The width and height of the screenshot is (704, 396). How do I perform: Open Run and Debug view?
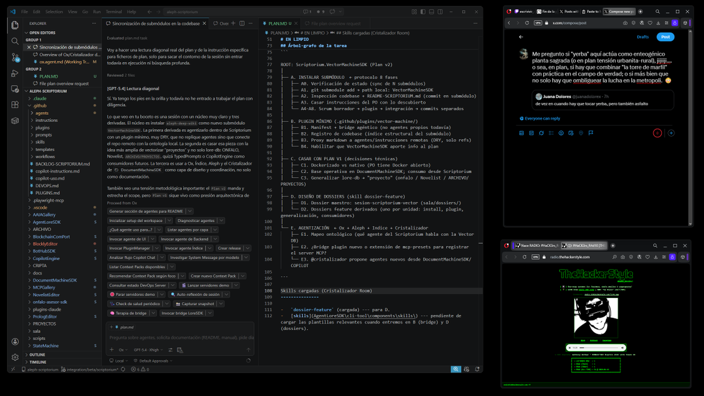click(x=15, y=73)
